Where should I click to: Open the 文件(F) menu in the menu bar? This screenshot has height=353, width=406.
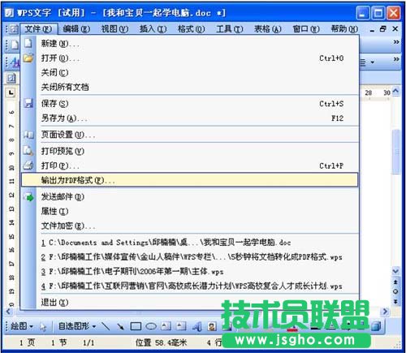coord(39,28)
